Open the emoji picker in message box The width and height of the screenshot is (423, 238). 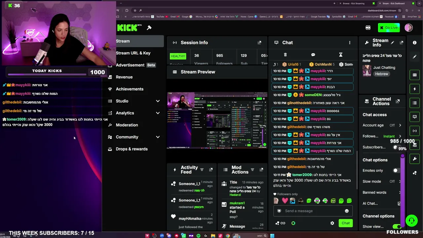pyautogui.click(x=347, y=211)
